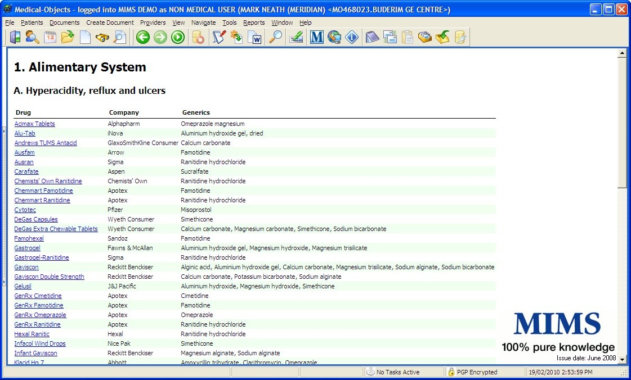Screen dimensions: 631x380
Task: Click the Company column header
Action: pyautogui.click(x=124, y=112)
